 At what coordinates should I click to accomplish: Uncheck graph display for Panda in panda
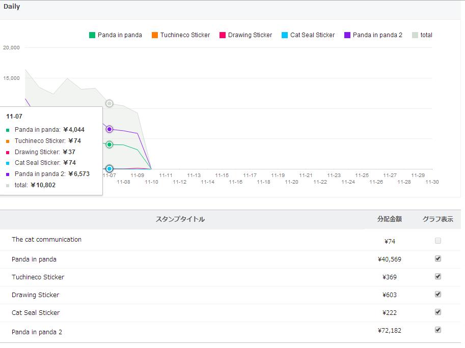click(x=438, y=258)
